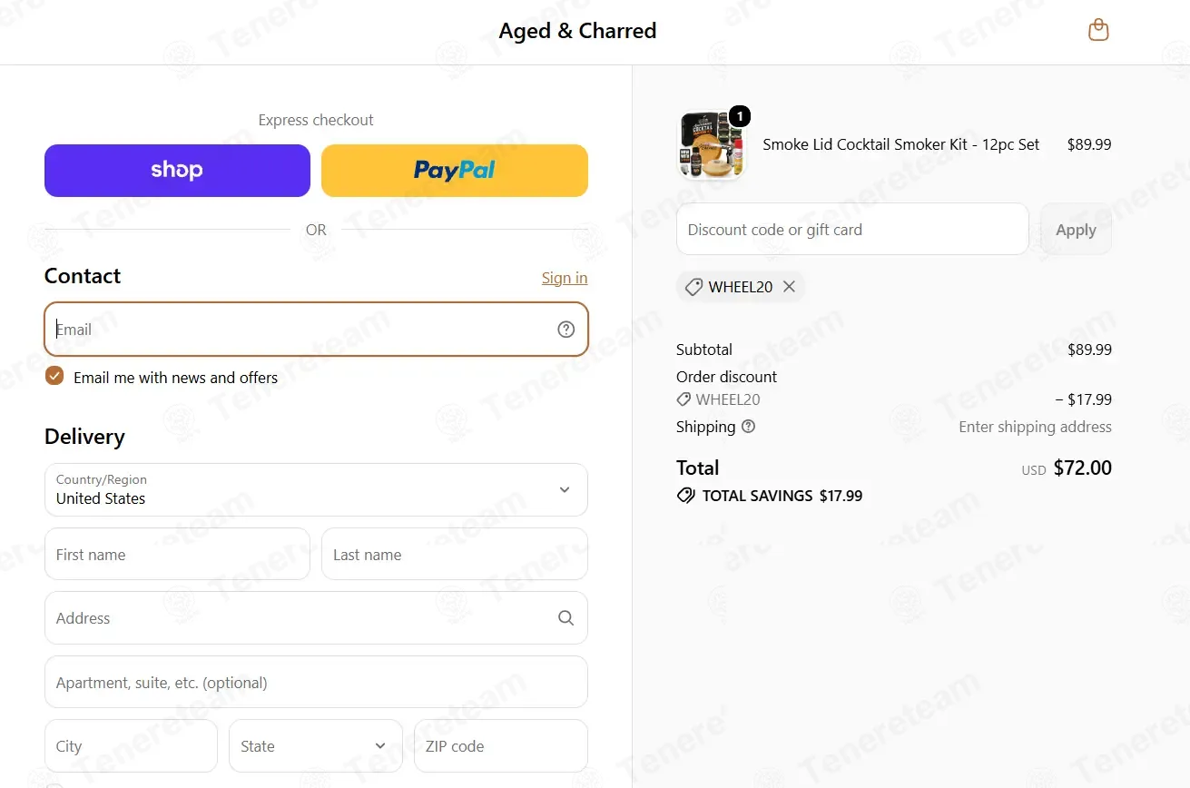The image size is (1190, 788).
Task: Click the First name field
Action: (177, 555)
